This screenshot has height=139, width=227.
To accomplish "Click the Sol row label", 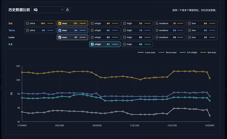I will tap(11, 23).
